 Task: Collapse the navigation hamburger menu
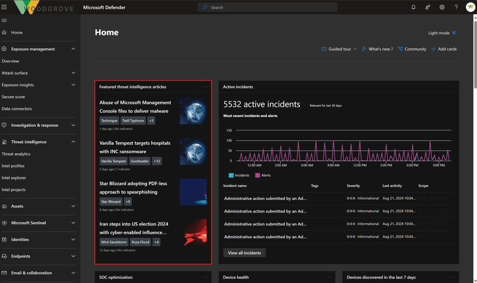(4, 20)
